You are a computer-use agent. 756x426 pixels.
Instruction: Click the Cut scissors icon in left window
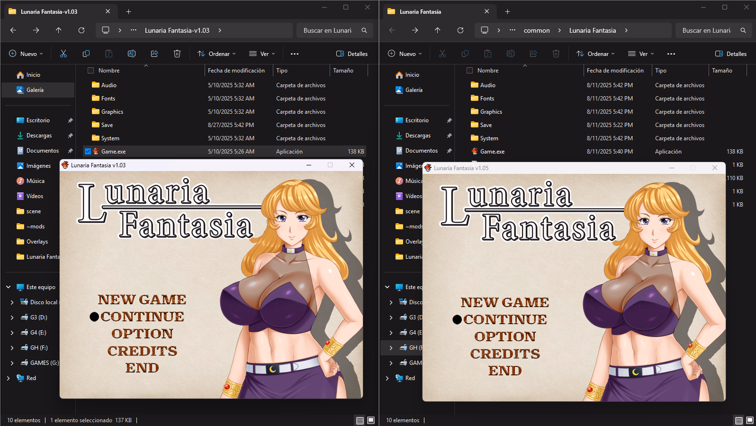coord(63,54)
